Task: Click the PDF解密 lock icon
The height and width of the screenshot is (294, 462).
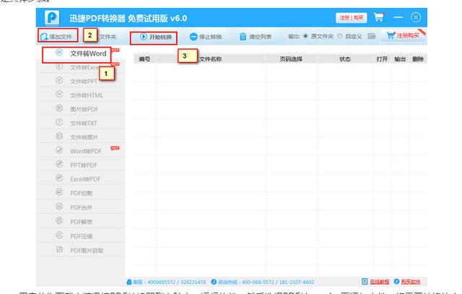Action: tap(59, 220)
